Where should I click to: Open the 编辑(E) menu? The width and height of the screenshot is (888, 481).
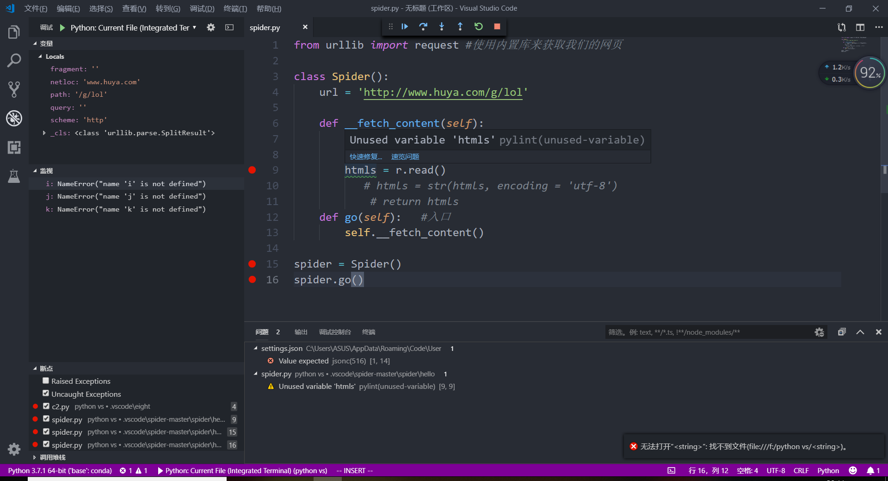[x=68, y=8]
